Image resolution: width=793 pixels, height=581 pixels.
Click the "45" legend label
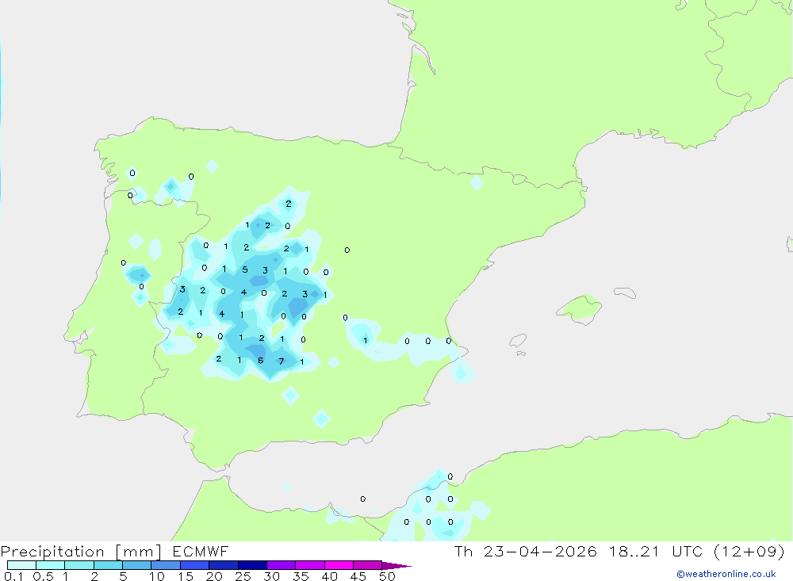coord(358,576)
